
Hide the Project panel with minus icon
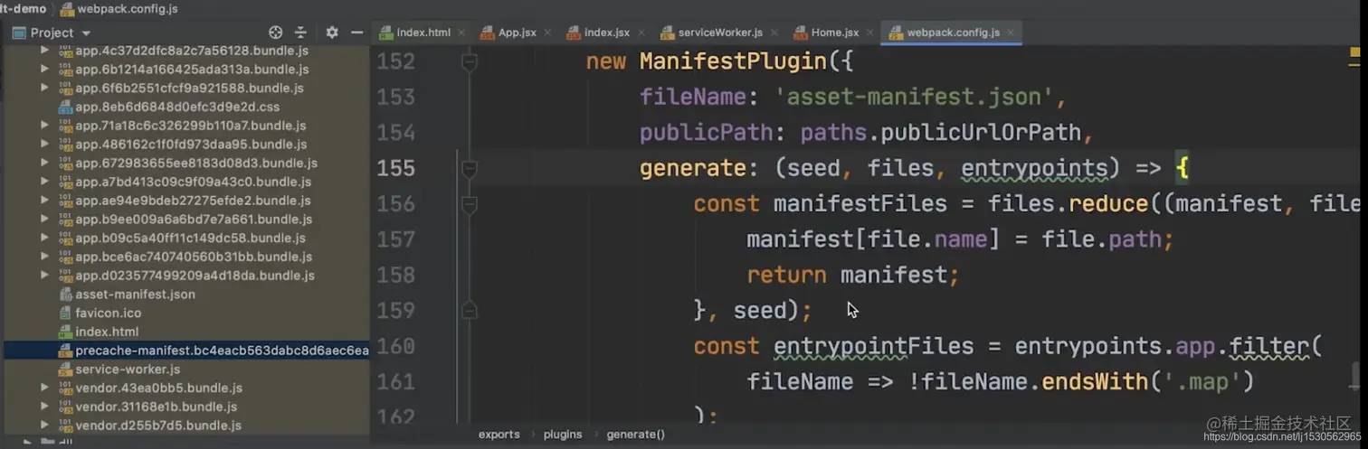click(x=356, y=33)
